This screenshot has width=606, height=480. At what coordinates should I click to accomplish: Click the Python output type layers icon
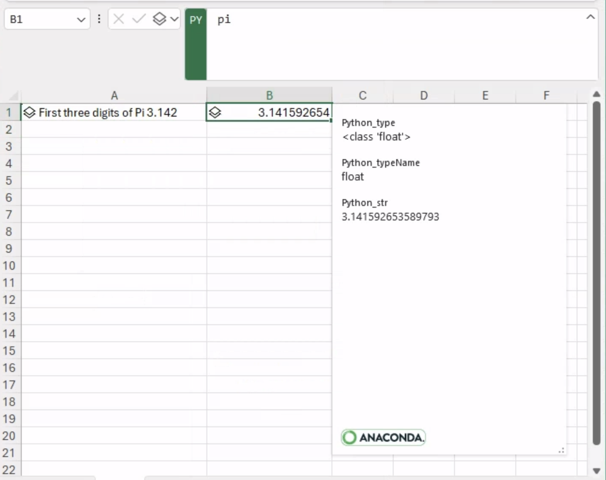click(x=160, y=19)
